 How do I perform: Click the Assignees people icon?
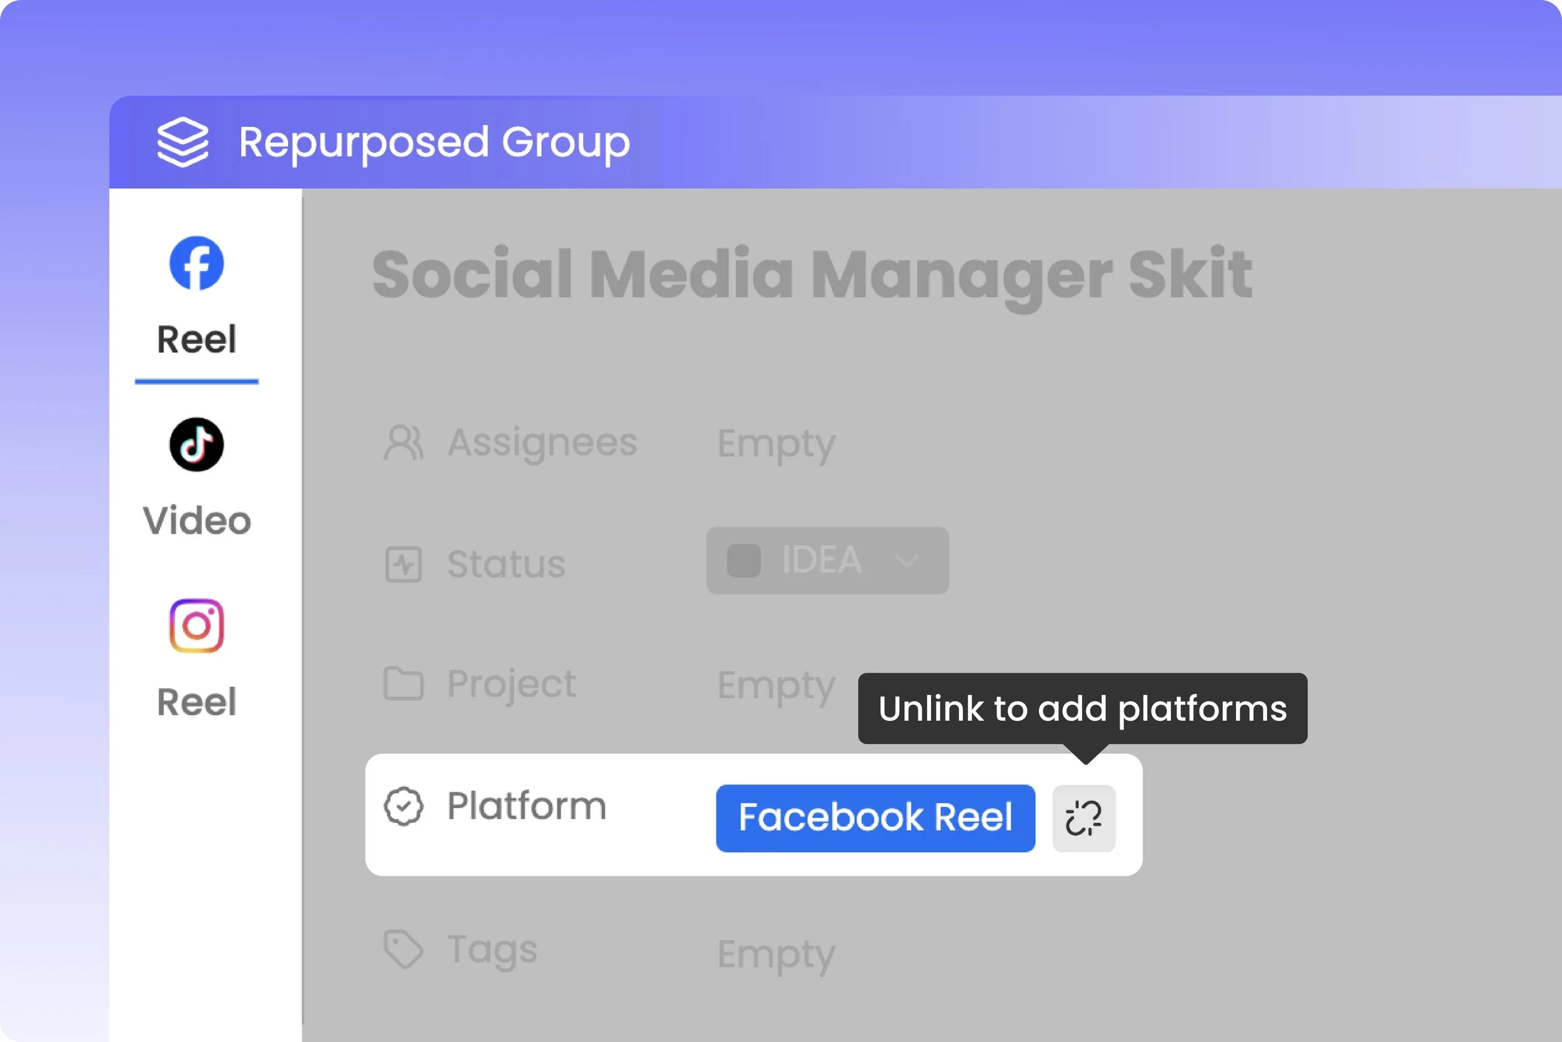tap(403, 443)
